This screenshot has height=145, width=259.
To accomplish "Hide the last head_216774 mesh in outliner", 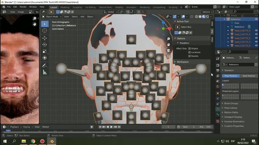I will 256,46.
